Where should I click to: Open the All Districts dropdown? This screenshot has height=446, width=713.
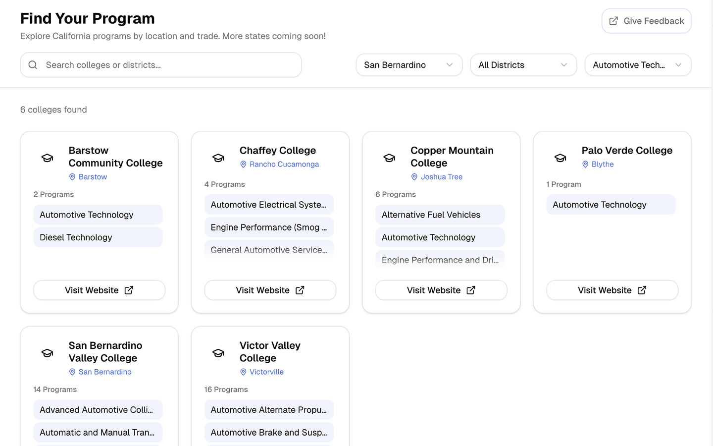pyautogui.click(x=523, y=65)
